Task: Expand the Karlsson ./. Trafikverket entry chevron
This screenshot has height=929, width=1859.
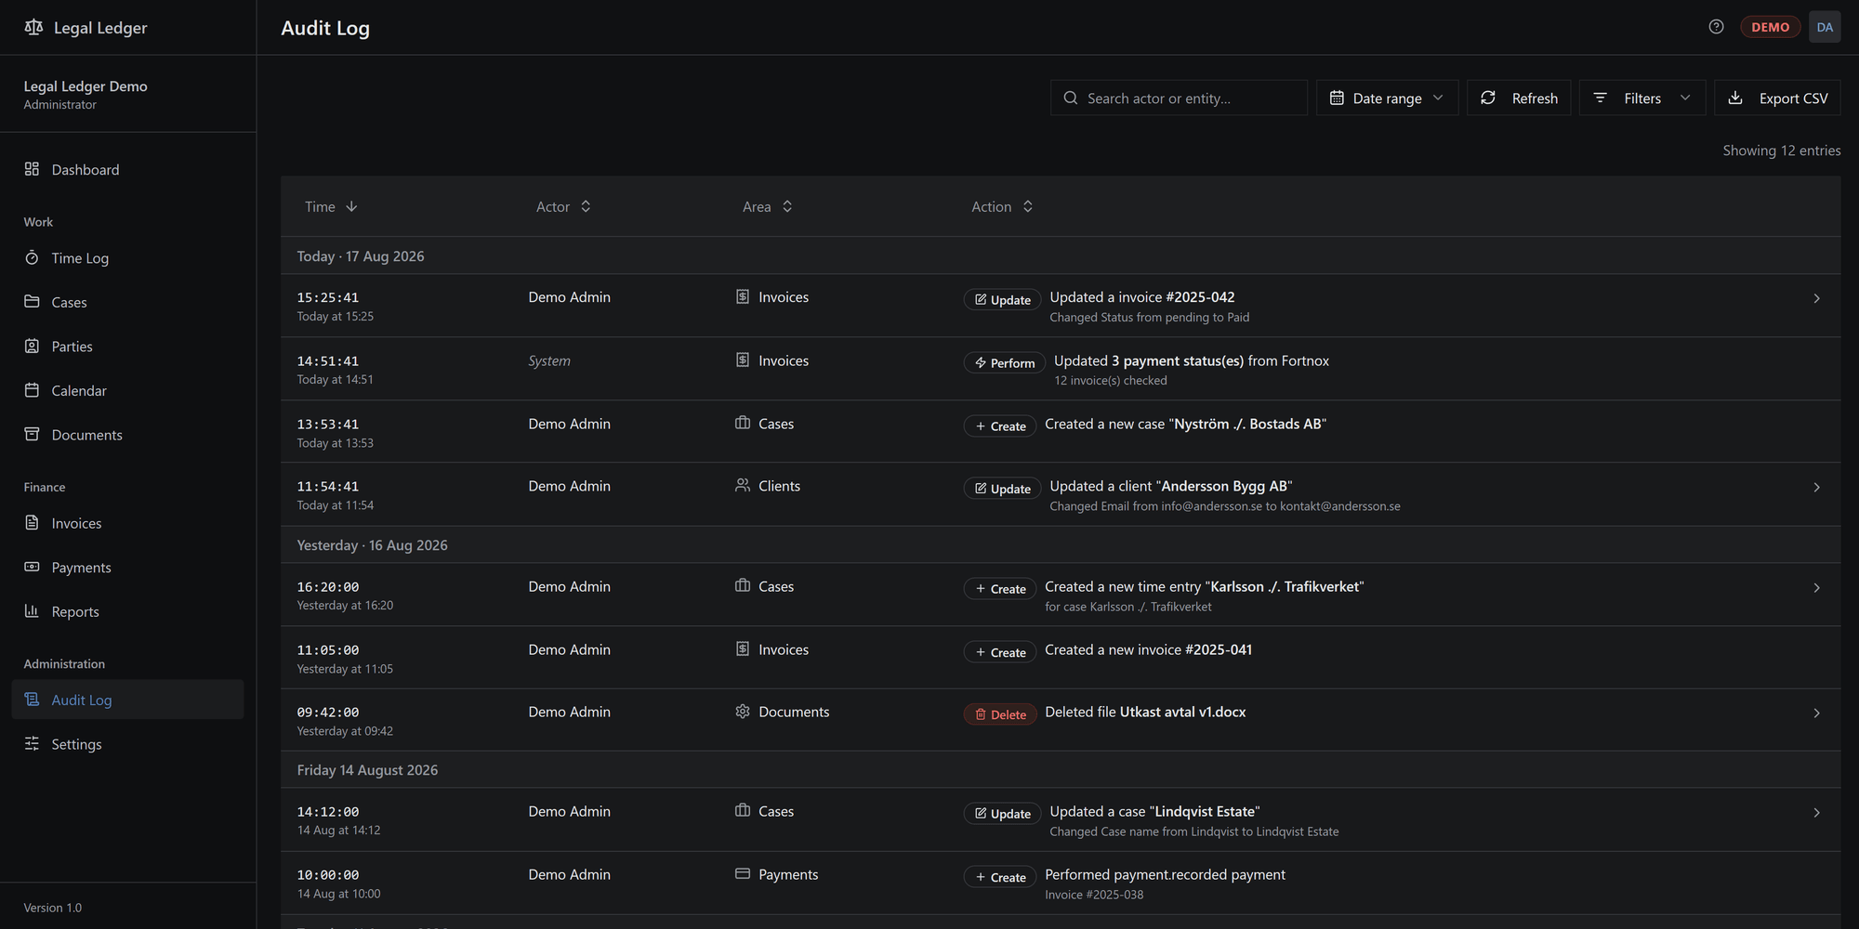Action: click(x=1816, y=587)
